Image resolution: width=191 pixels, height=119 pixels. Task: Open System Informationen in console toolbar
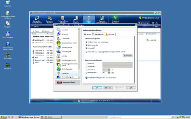[102, 20]
